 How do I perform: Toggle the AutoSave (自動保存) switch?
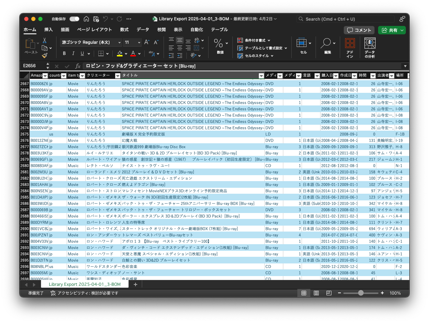74,19
